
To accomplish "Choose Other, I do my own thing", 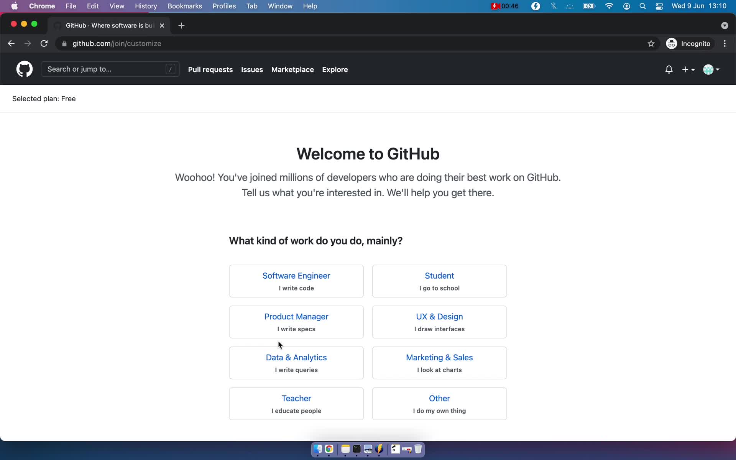I will tap(439, 404).
